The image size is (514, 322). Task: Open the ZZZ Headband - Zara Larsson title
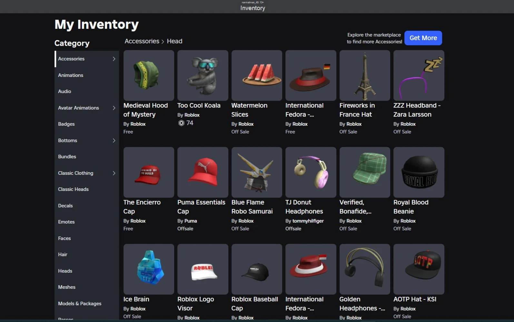tap(417, 110)
